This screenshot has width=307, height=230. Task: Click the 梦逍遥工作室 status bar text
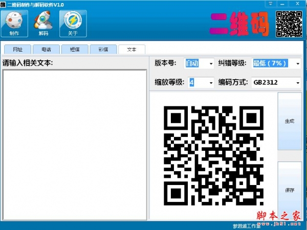pos(246,226)
